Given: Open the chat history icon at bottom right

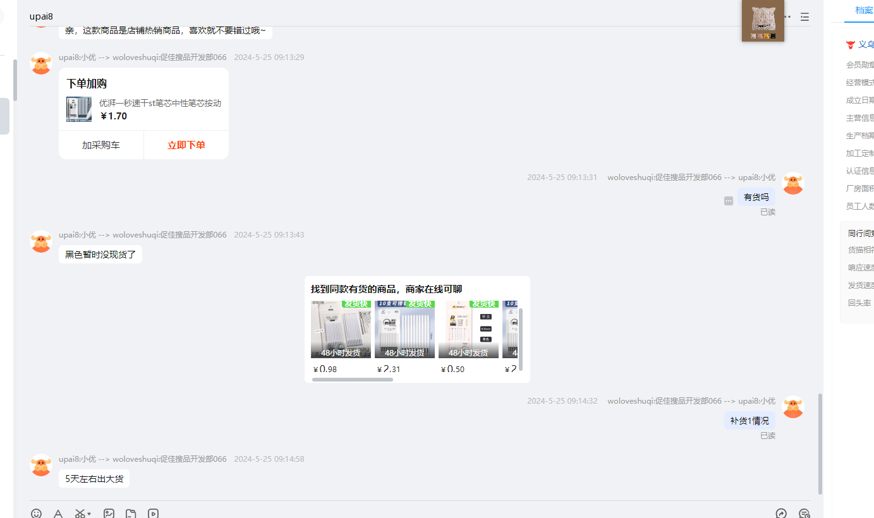Looking at the screenshot, I should [x=804, y=514].
